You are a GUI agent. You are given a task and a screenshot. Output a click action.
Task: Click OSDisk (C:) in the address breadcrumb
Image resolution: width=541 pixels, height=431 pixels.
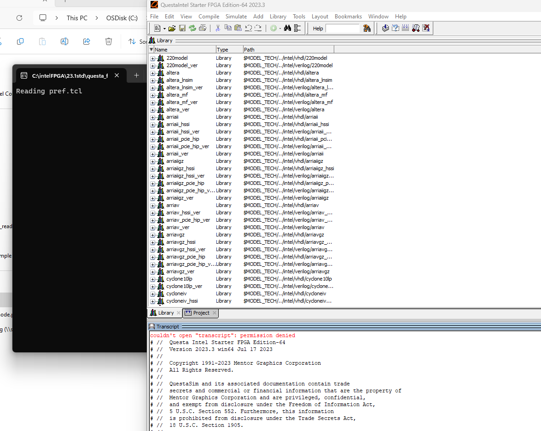pyautogui.click(x=122, y=18)
